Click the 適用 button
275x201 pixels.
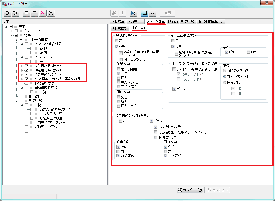(x=167, y=13)
